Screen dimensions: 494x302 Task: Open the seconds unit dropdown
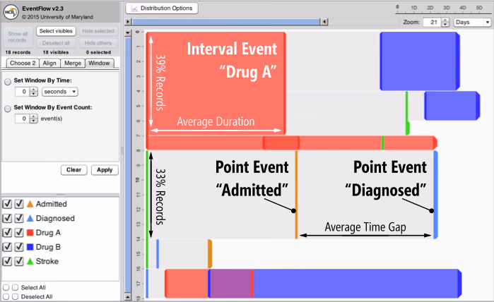click(60, 92)
